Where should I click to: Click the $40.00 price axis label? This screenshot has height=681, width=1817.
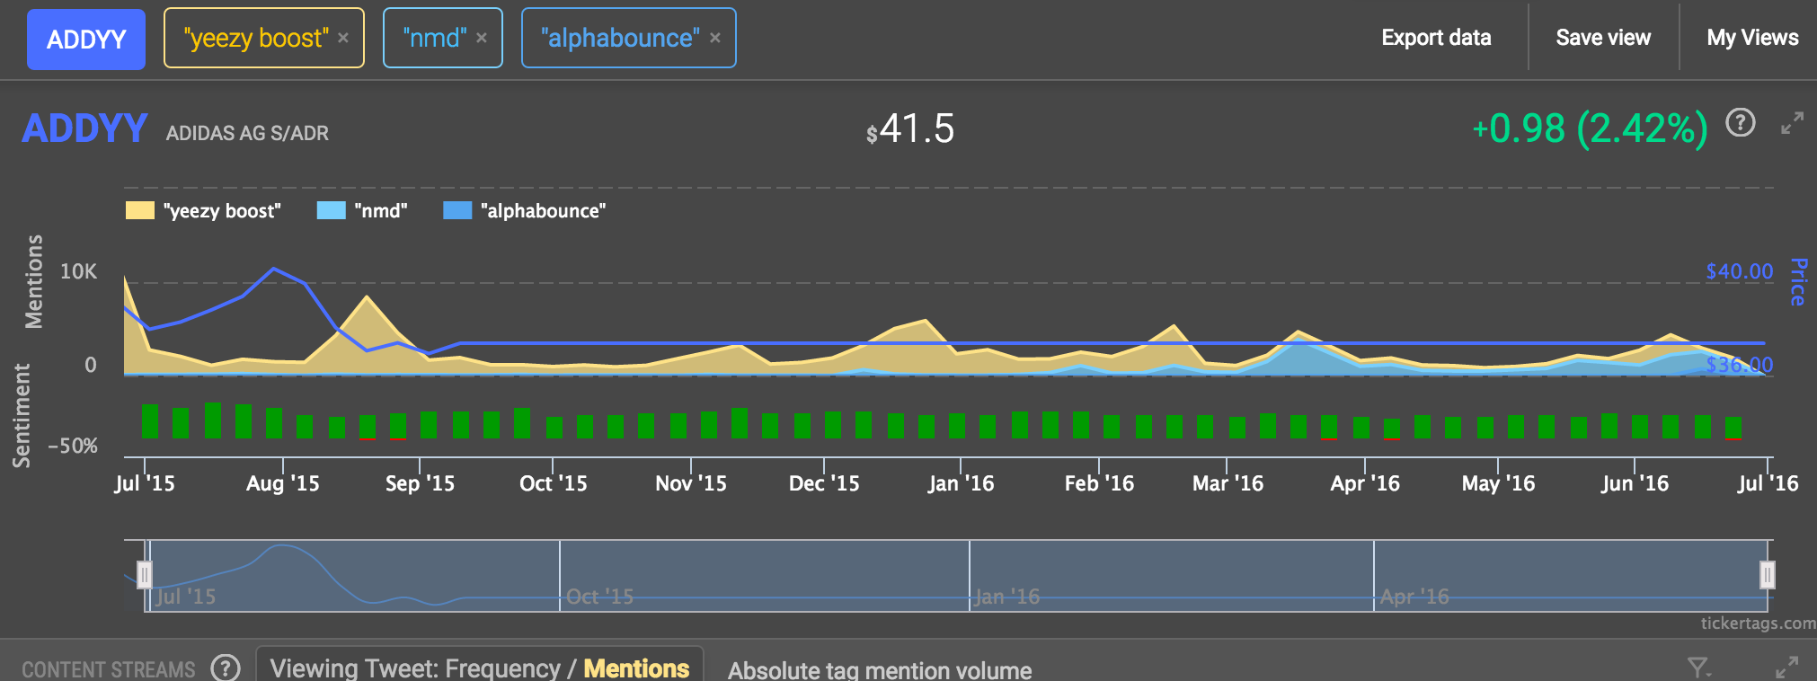click(1740, 271)
